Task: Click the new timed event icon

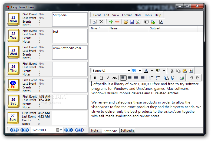Action: [x=95, y=22]
